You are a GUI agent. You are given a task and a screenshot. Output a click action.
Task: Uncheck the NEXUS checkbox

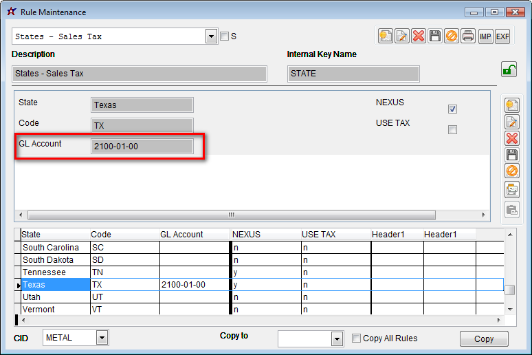point(452,109)
